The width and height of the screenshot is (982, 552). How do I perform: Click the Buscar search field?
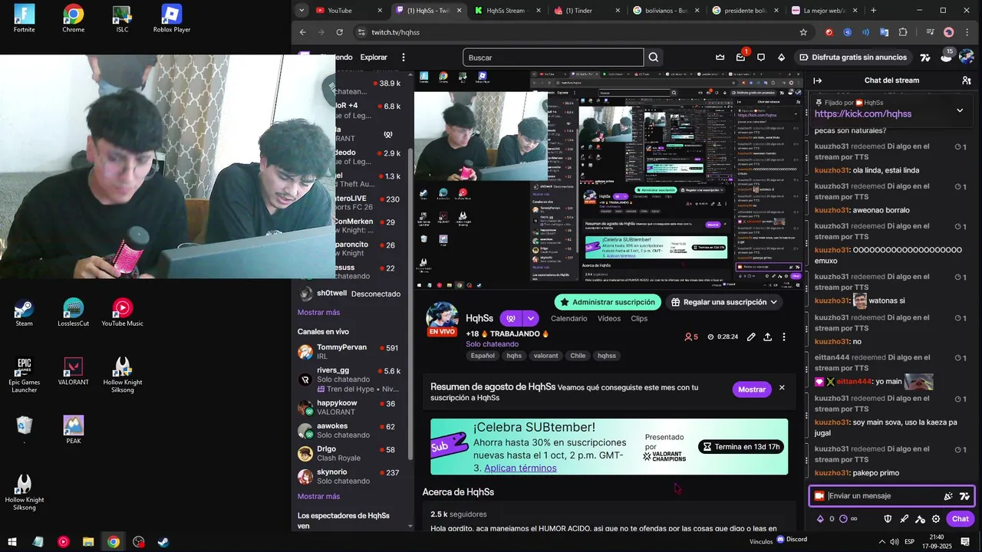(553, 58)
